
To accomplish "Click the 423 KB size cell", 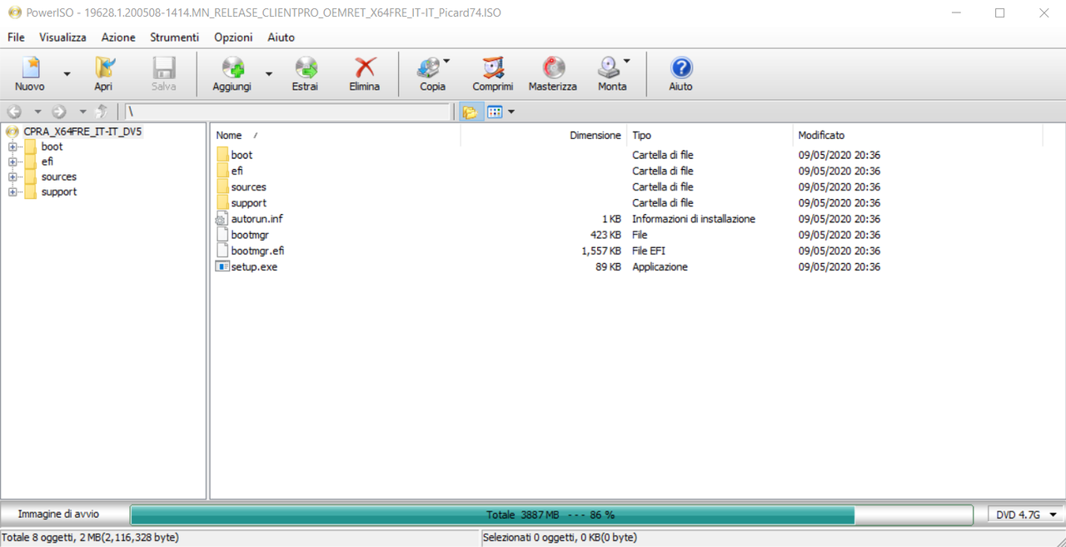I will coord(605,235).
